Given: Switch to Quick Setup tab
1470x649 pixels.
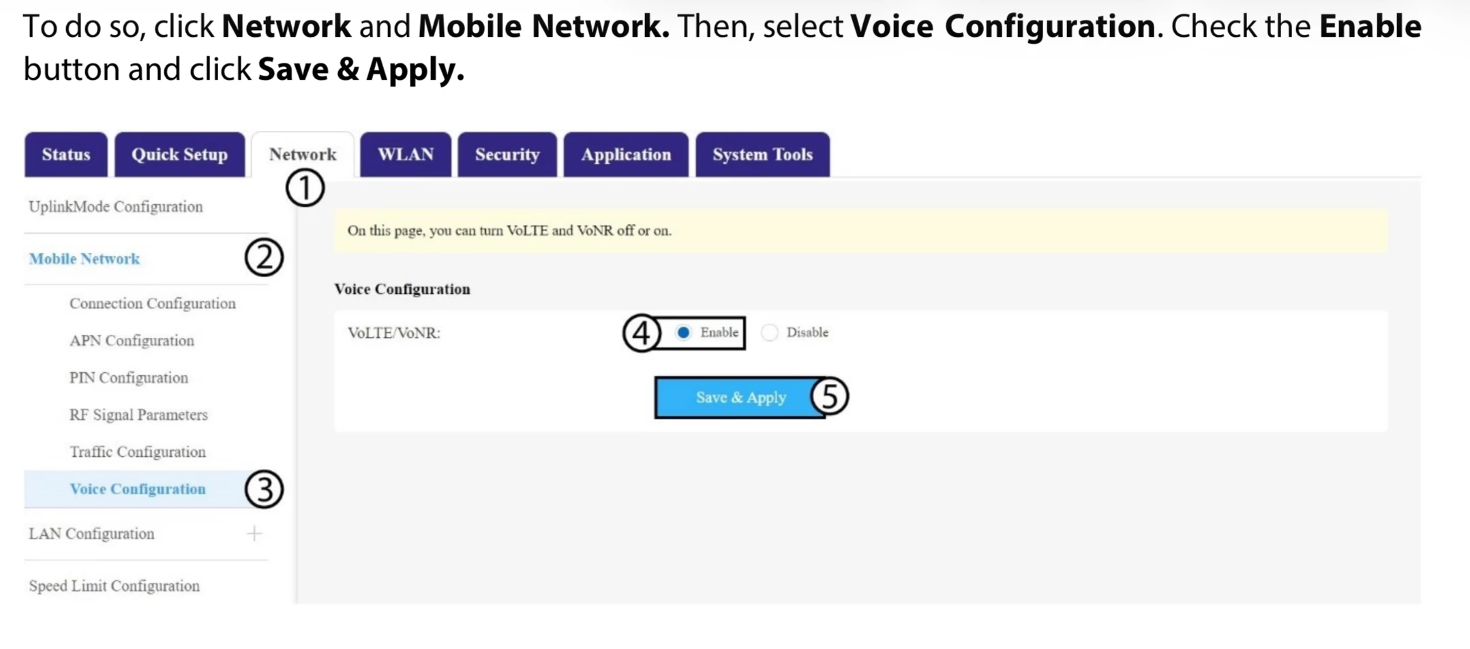Looking at the screenshot, I should click(x=179, y=155).
